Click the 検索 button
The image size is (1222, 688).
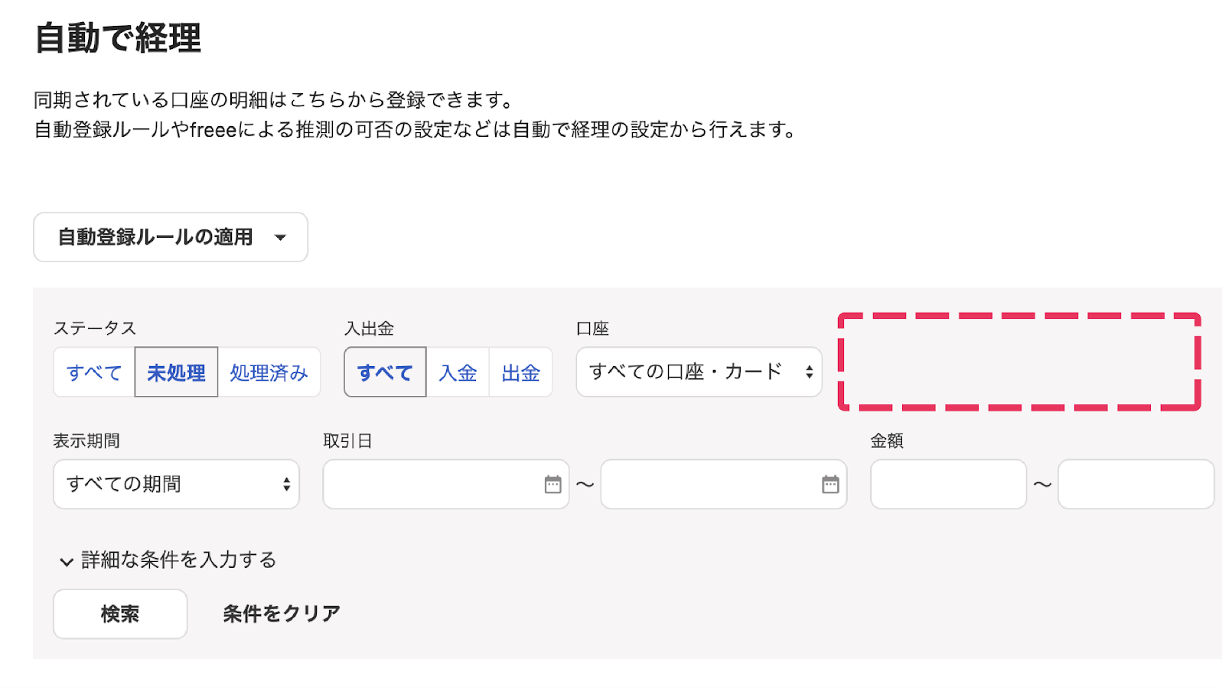(120, 614)
